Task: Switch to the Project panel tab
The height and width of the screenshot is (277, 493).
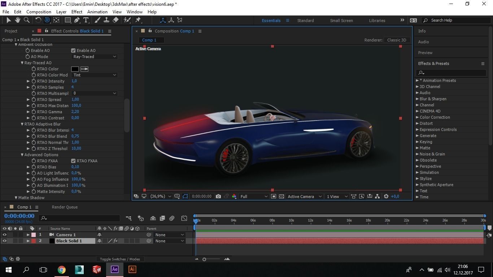Action: coord(11,31)
